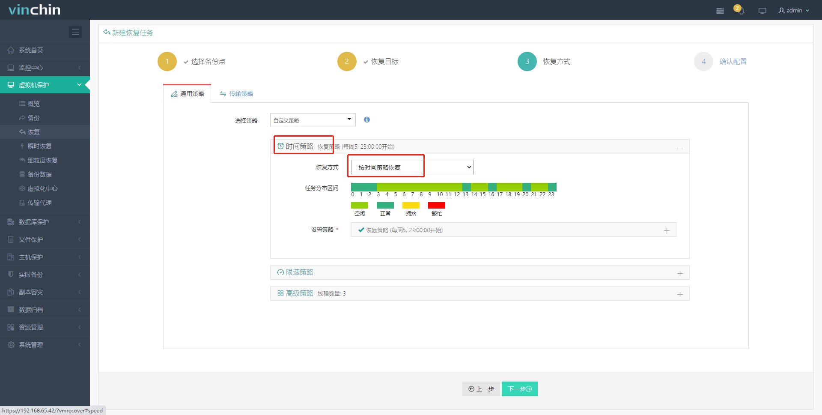This screenshot has height=415, width=822.
Task: Open the 按时间策略恢复 recovery mode dropdown
Action: tap(411, 167)
